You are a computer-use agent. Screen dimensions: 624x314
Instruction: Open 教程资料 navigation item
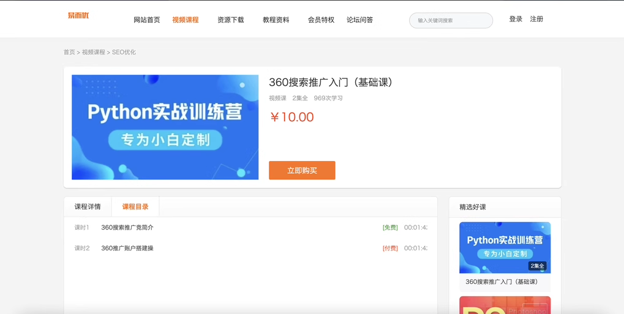(276, 20)
